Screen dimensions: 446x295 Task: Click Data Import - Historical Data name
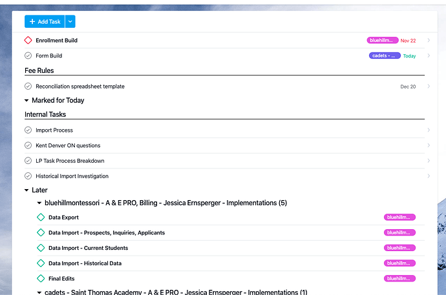pos(85,263)
